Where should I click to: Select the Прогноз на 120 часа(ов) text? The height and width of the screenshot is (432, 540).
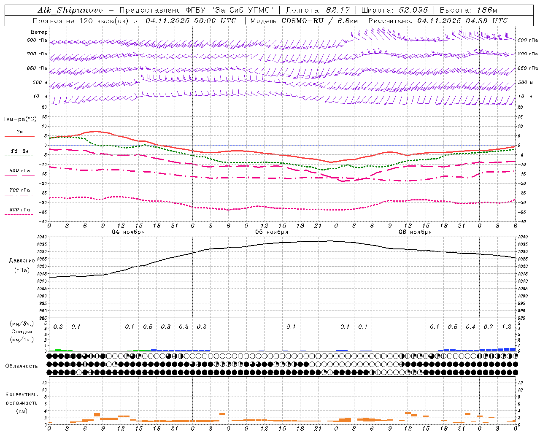pos(81,21)
